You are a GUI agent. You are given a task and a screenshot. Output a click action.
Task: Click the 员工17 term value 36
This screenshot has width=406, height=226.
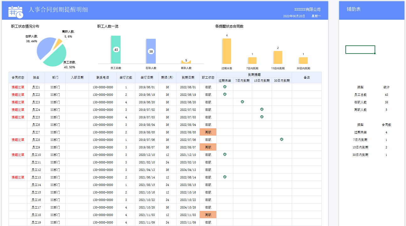coord(167,207)
